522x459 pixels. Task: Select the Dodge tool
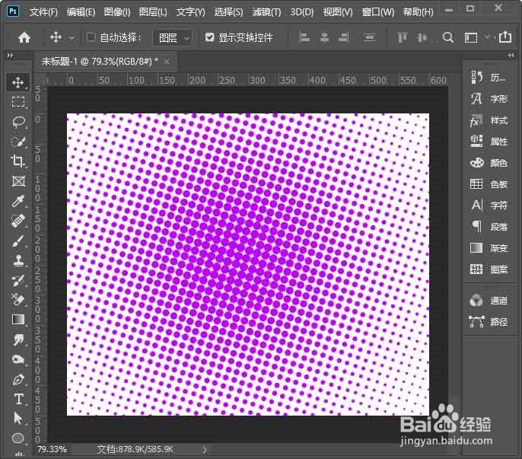[18, 359]
